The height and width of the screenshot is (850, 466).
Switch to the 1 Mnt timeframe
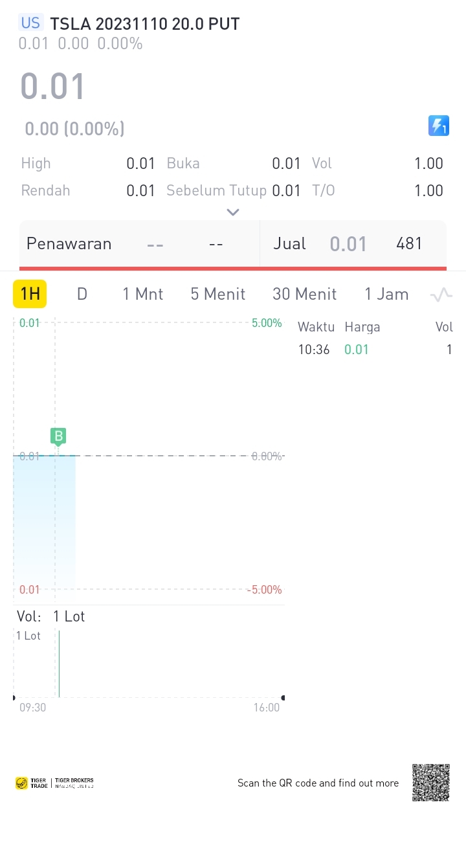click(143, 294)
